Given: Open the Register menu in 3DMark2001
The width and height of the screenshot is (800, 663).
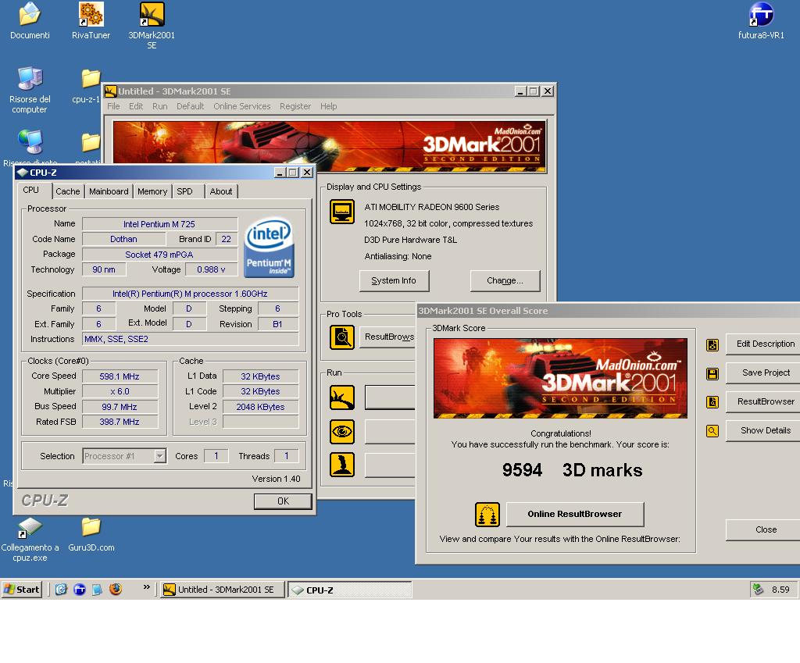Looking at the screenshot, I should tap(295, 106).
